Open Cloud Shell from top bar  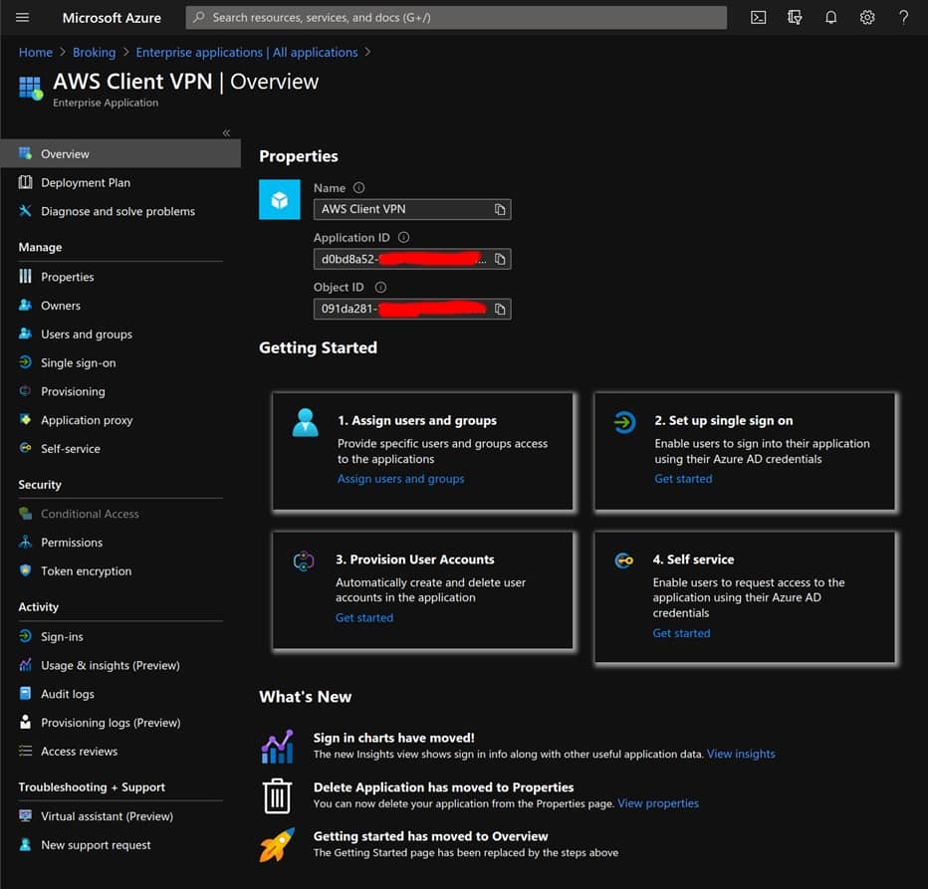tap(758, 17)
